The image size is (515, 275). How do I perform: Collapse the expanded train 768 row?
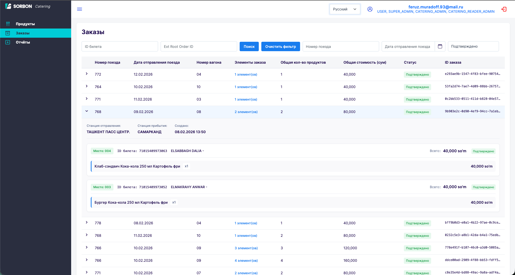pos(87,111)
